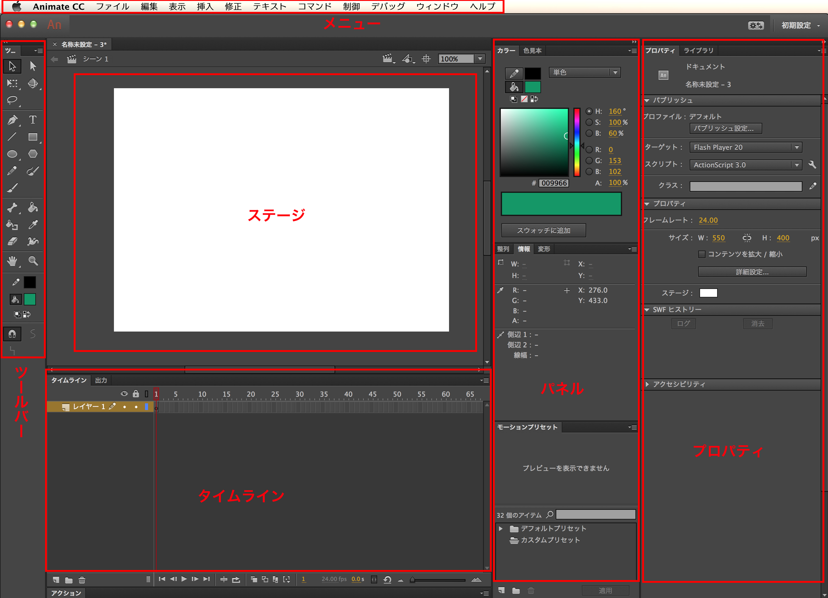
Task: Open the Flash Player 20 target dropdown
Action: point(745,147)
